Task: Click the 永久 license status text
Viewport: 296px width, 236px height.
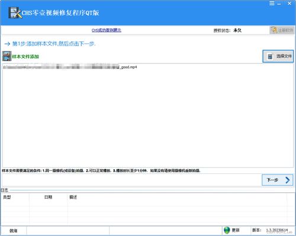Action: tap(237, 30)
